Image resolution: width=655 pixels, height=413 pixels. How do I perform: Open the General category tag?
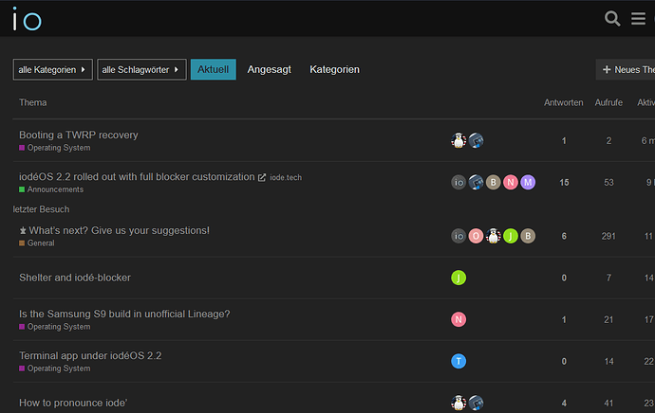(x=37, y=243)
